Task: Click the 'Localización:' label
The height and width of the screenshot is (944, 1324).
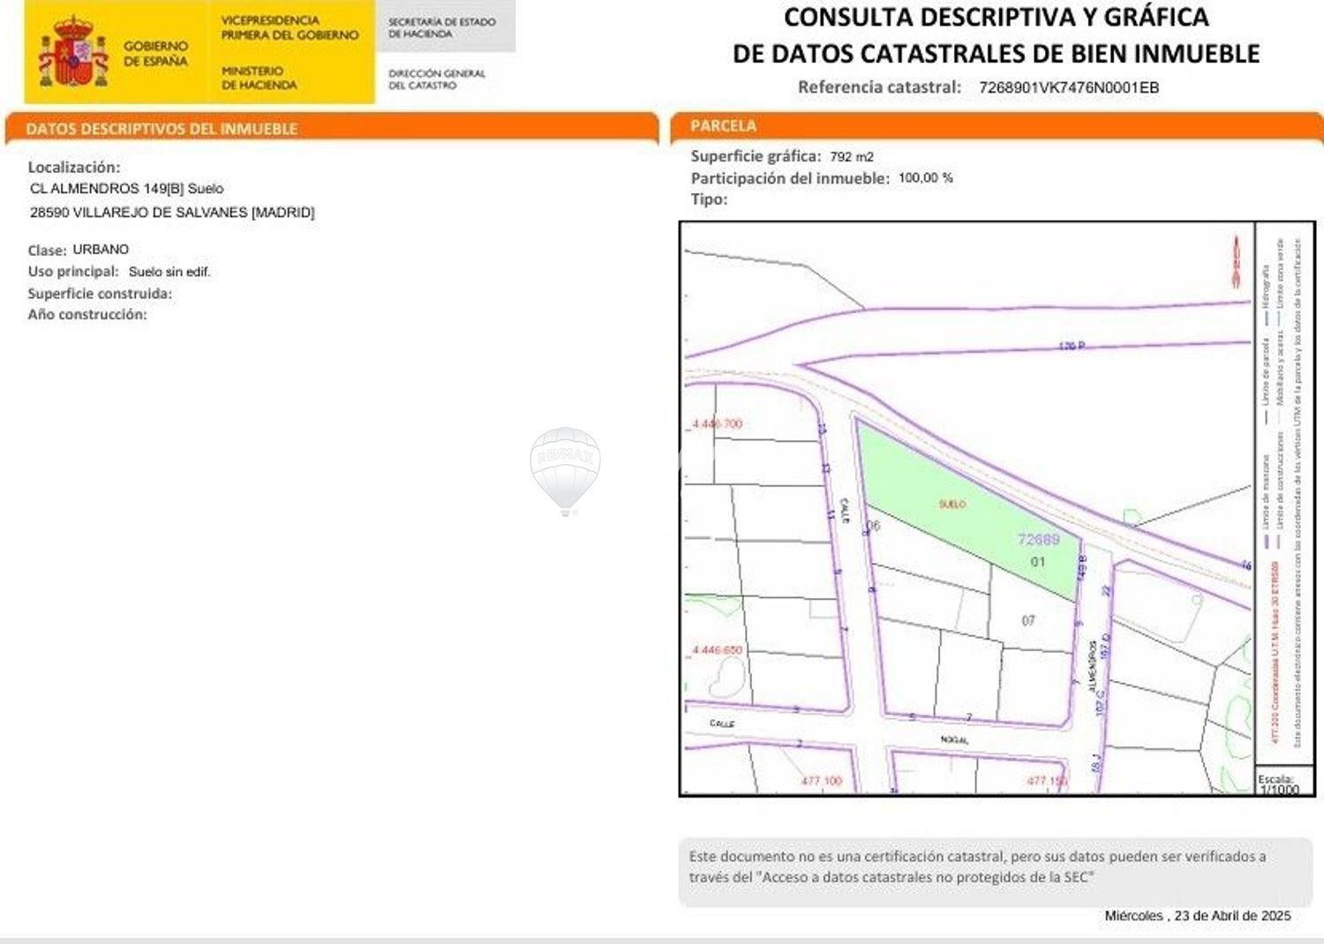Action: click(x=74, y=167)
